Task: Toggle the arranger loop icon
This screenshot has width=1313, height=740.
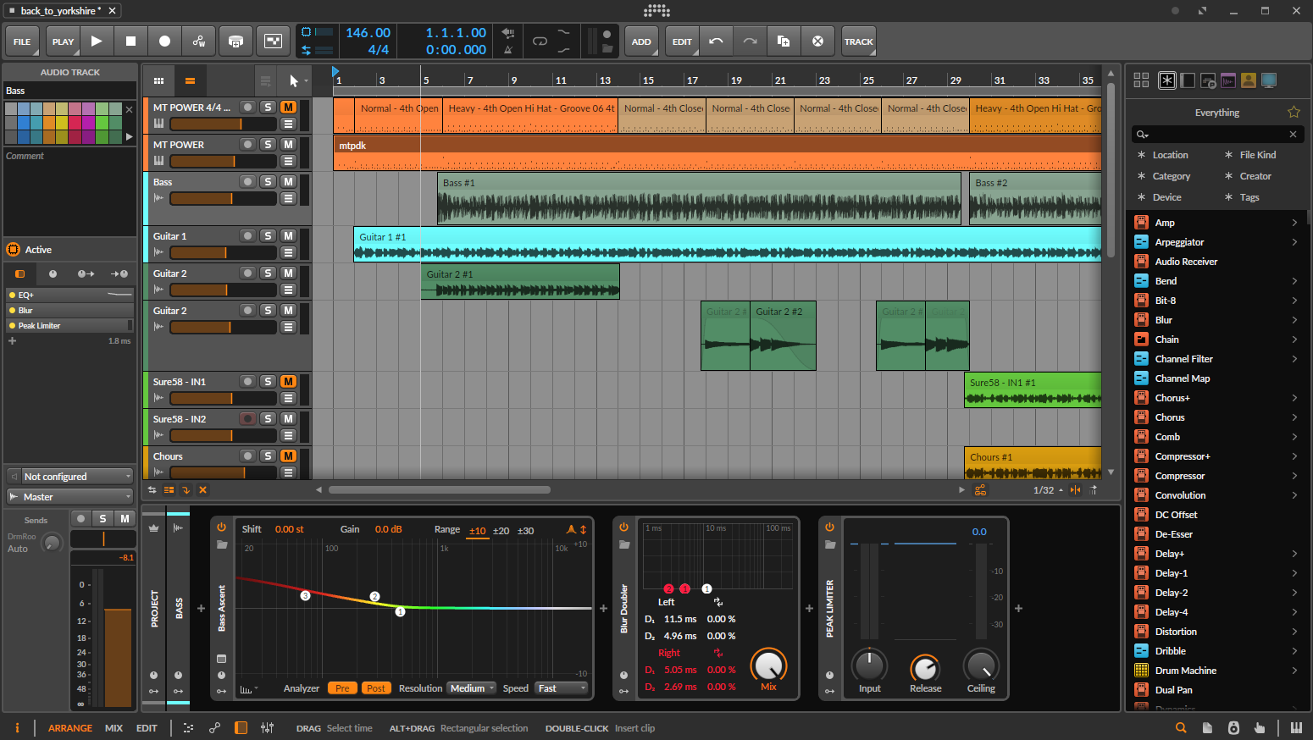Action: click(540, 41)
